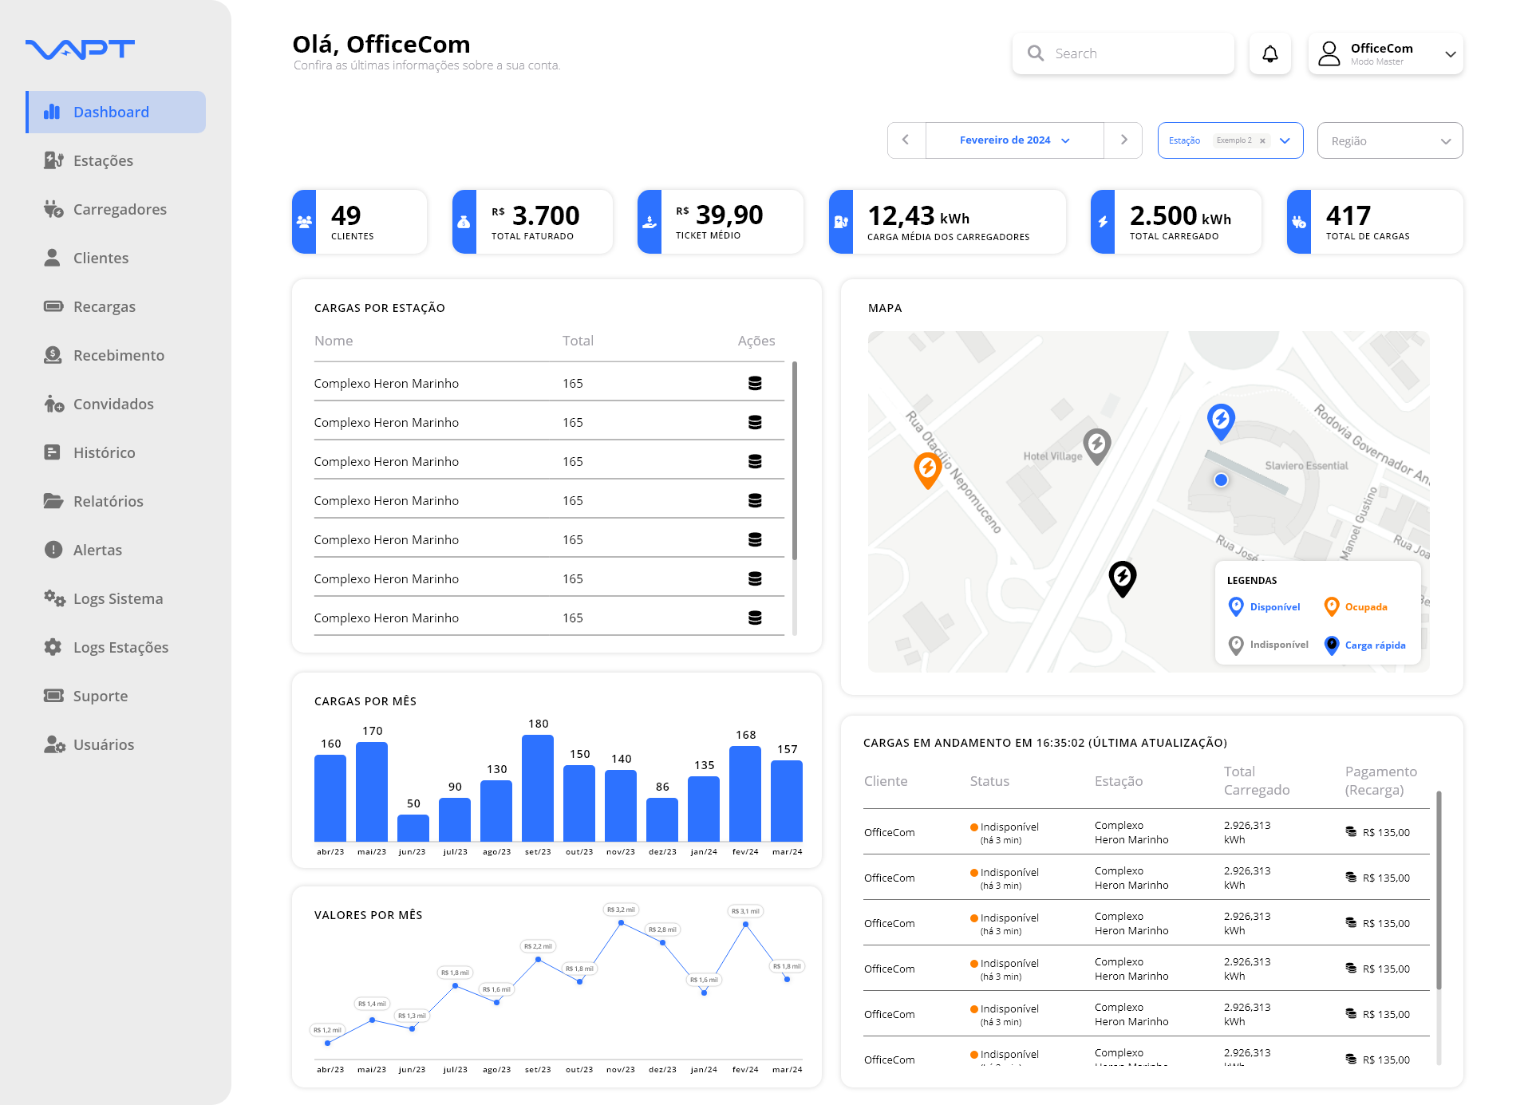Click the user profile avatar icon

(x=1329, y=53)
